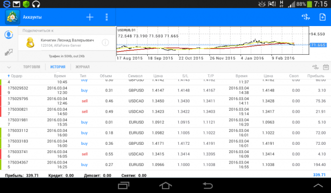
Task: Select the 71.665 price marker on the chart
Action: [318, 45]
